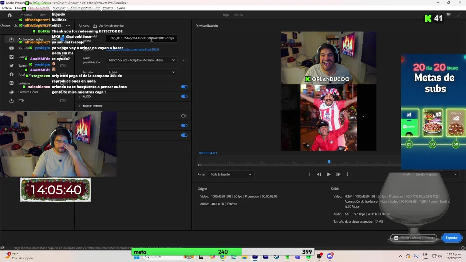
Task: Expand the MULTIPLEXADOR settings section
Action: coord(80,106)
